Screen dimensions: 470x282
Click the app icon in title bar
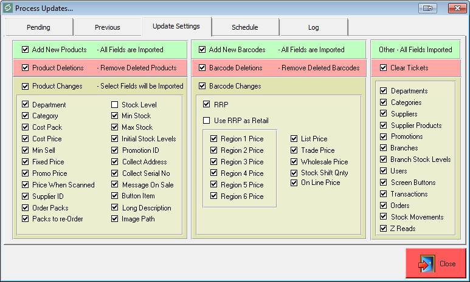[7, 8]
